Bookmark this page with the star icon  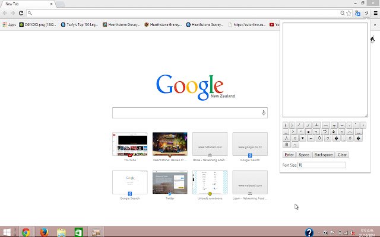point(349,13)
